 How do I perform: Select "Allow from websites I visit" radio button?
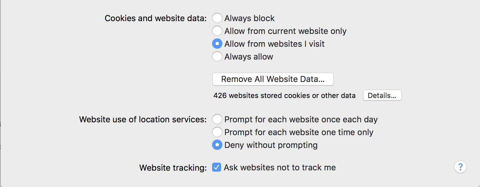[217, 44]
